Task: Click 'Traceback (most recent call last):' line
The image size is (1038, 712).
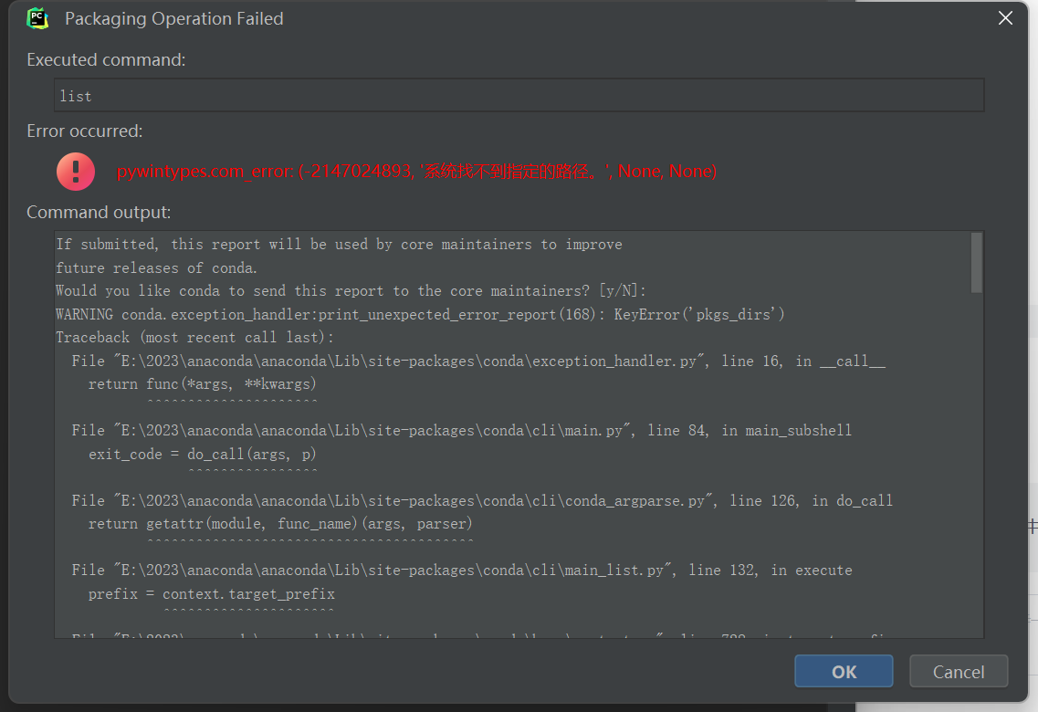Action: [194, 338]
